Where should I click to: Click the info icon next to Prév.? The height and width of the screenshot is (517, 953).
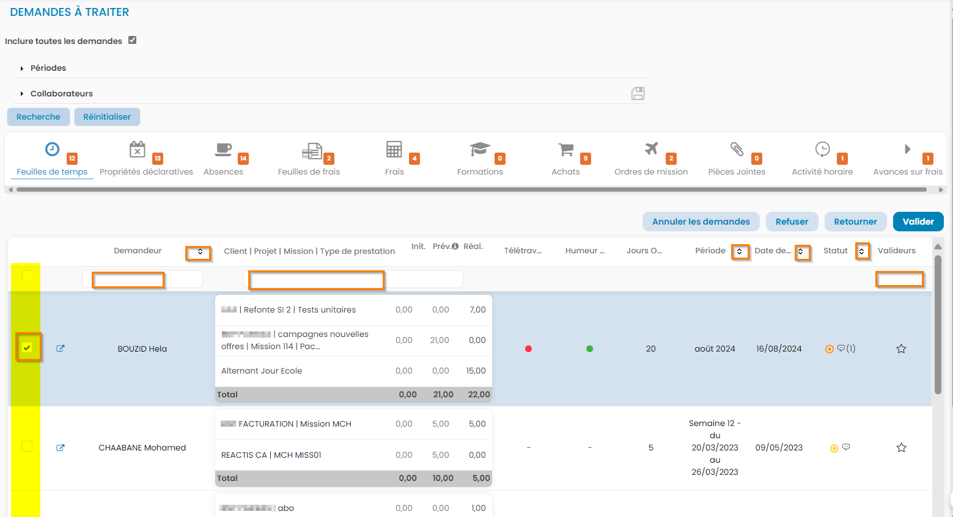pyautogui.click(x=455, y=247)
